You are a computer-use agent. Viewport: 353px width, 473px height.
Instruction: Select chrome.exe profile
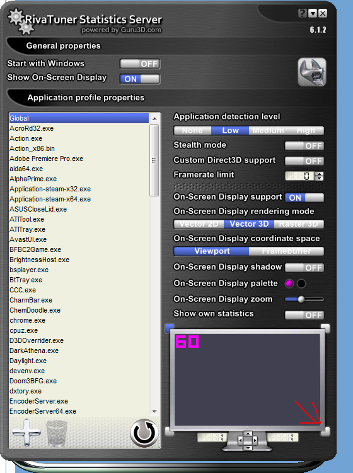[79, 320]
